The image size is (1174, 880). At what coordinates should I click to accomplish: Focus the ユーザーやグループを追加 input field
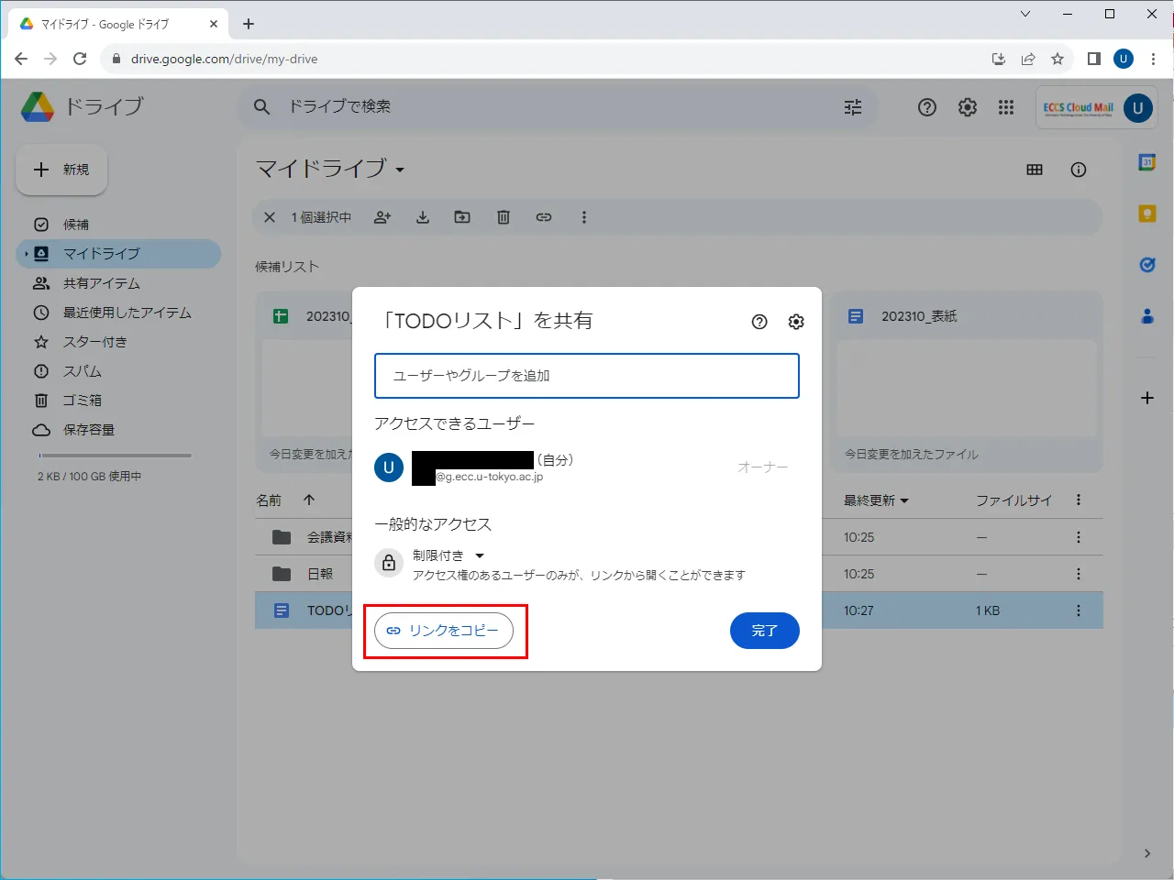pos(587,376)
